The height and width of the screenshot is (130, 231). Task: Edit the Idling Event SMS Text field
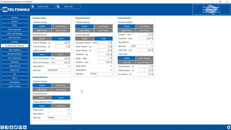59,70
